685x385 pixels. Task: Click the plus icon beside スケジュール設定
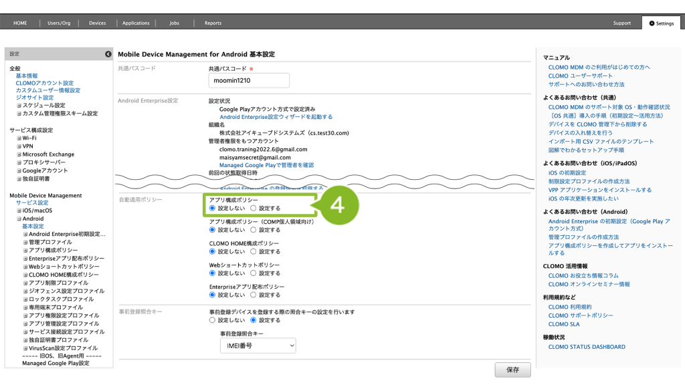click(19, 105)
